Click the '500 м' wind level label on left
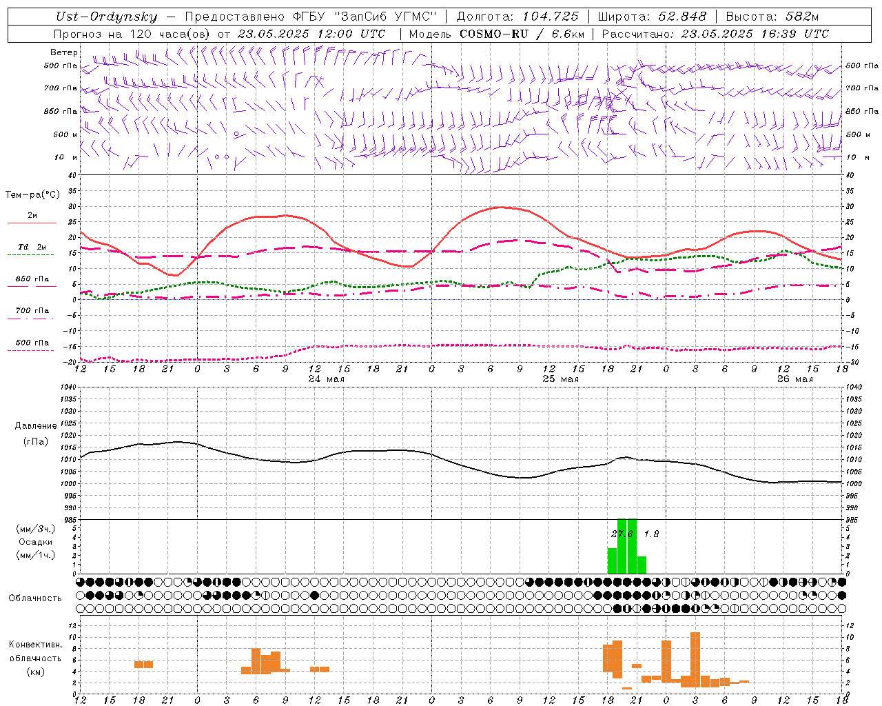Image resolution: width=882 pixels, height=706 pixels. tap(65, 134)
